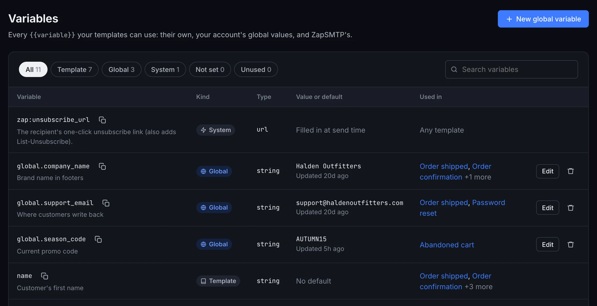This screenshot has width=597, height=306.
Task: Focus the Search variables field
Action: coord(511,69)
